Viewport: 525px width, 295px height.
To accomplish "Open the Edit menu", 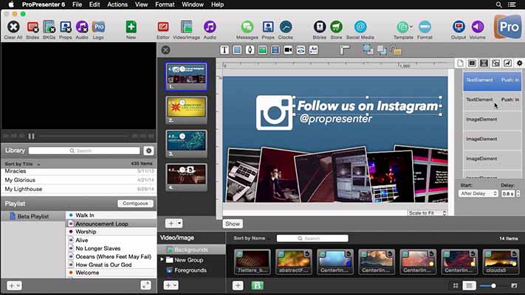I will pyautogui.click(x=95, y=4).
